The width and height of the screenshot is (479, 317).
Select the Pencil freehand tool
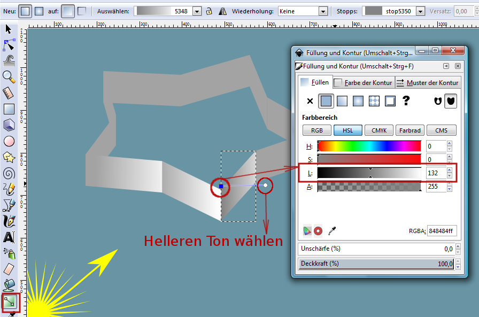(x=9, y=189)
